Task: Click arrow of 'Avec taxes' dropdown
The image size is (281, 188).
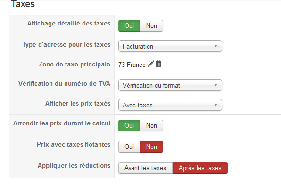Action: tap(216, 105)
